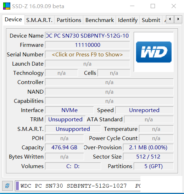Screen dimensions: 184x194
Task: Maximize the SSD-Z window
Action: (153, 6)
